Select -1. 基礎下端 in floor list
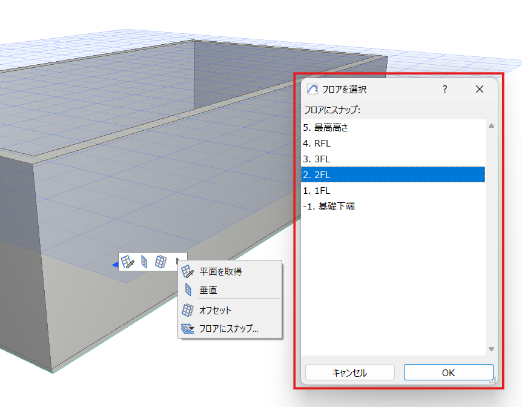This screenshot has width=522, height=407. pyautogui.click(x=393, y=207)
